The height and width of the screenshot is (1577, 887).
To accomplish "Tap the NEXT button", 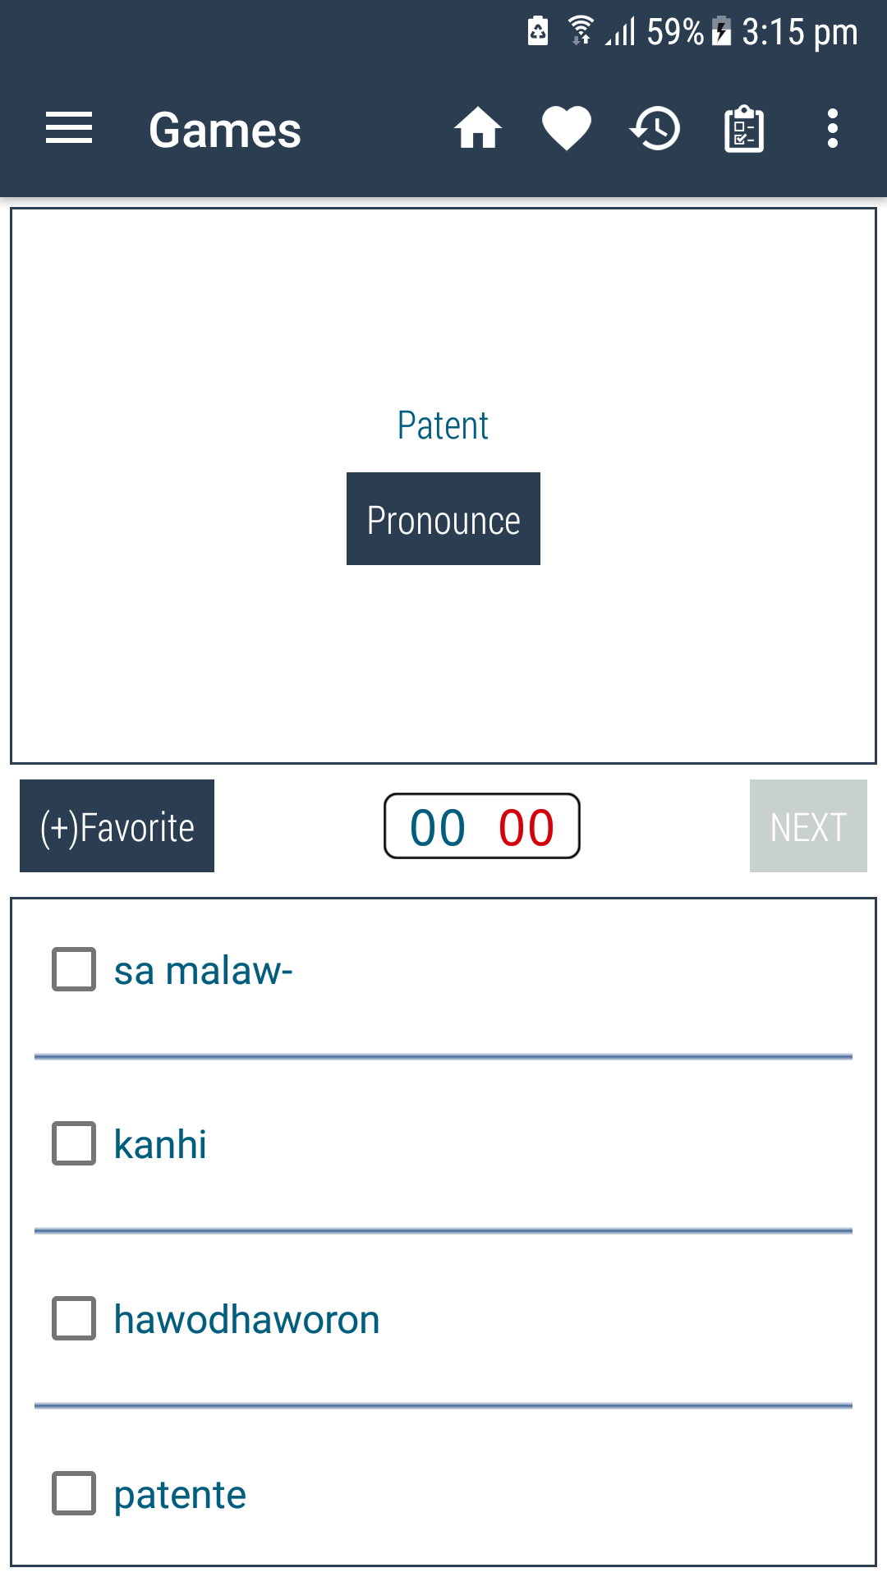I will click(x=808, y=826).
